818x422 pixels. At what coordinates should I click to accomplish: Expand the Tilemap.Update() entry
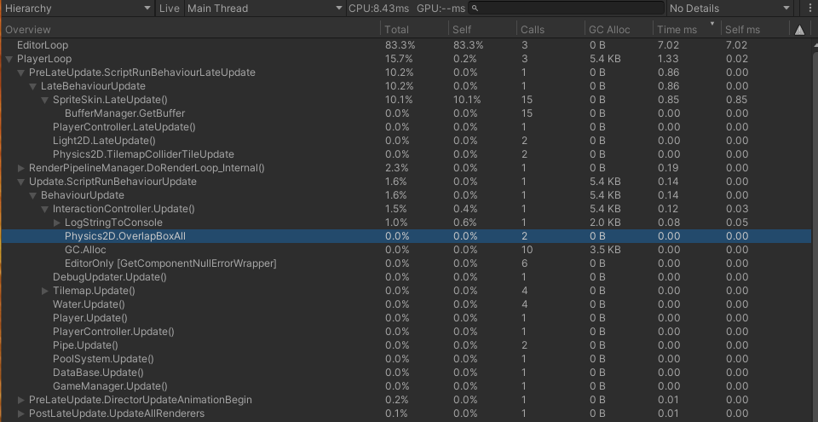(x=45, y=291)
